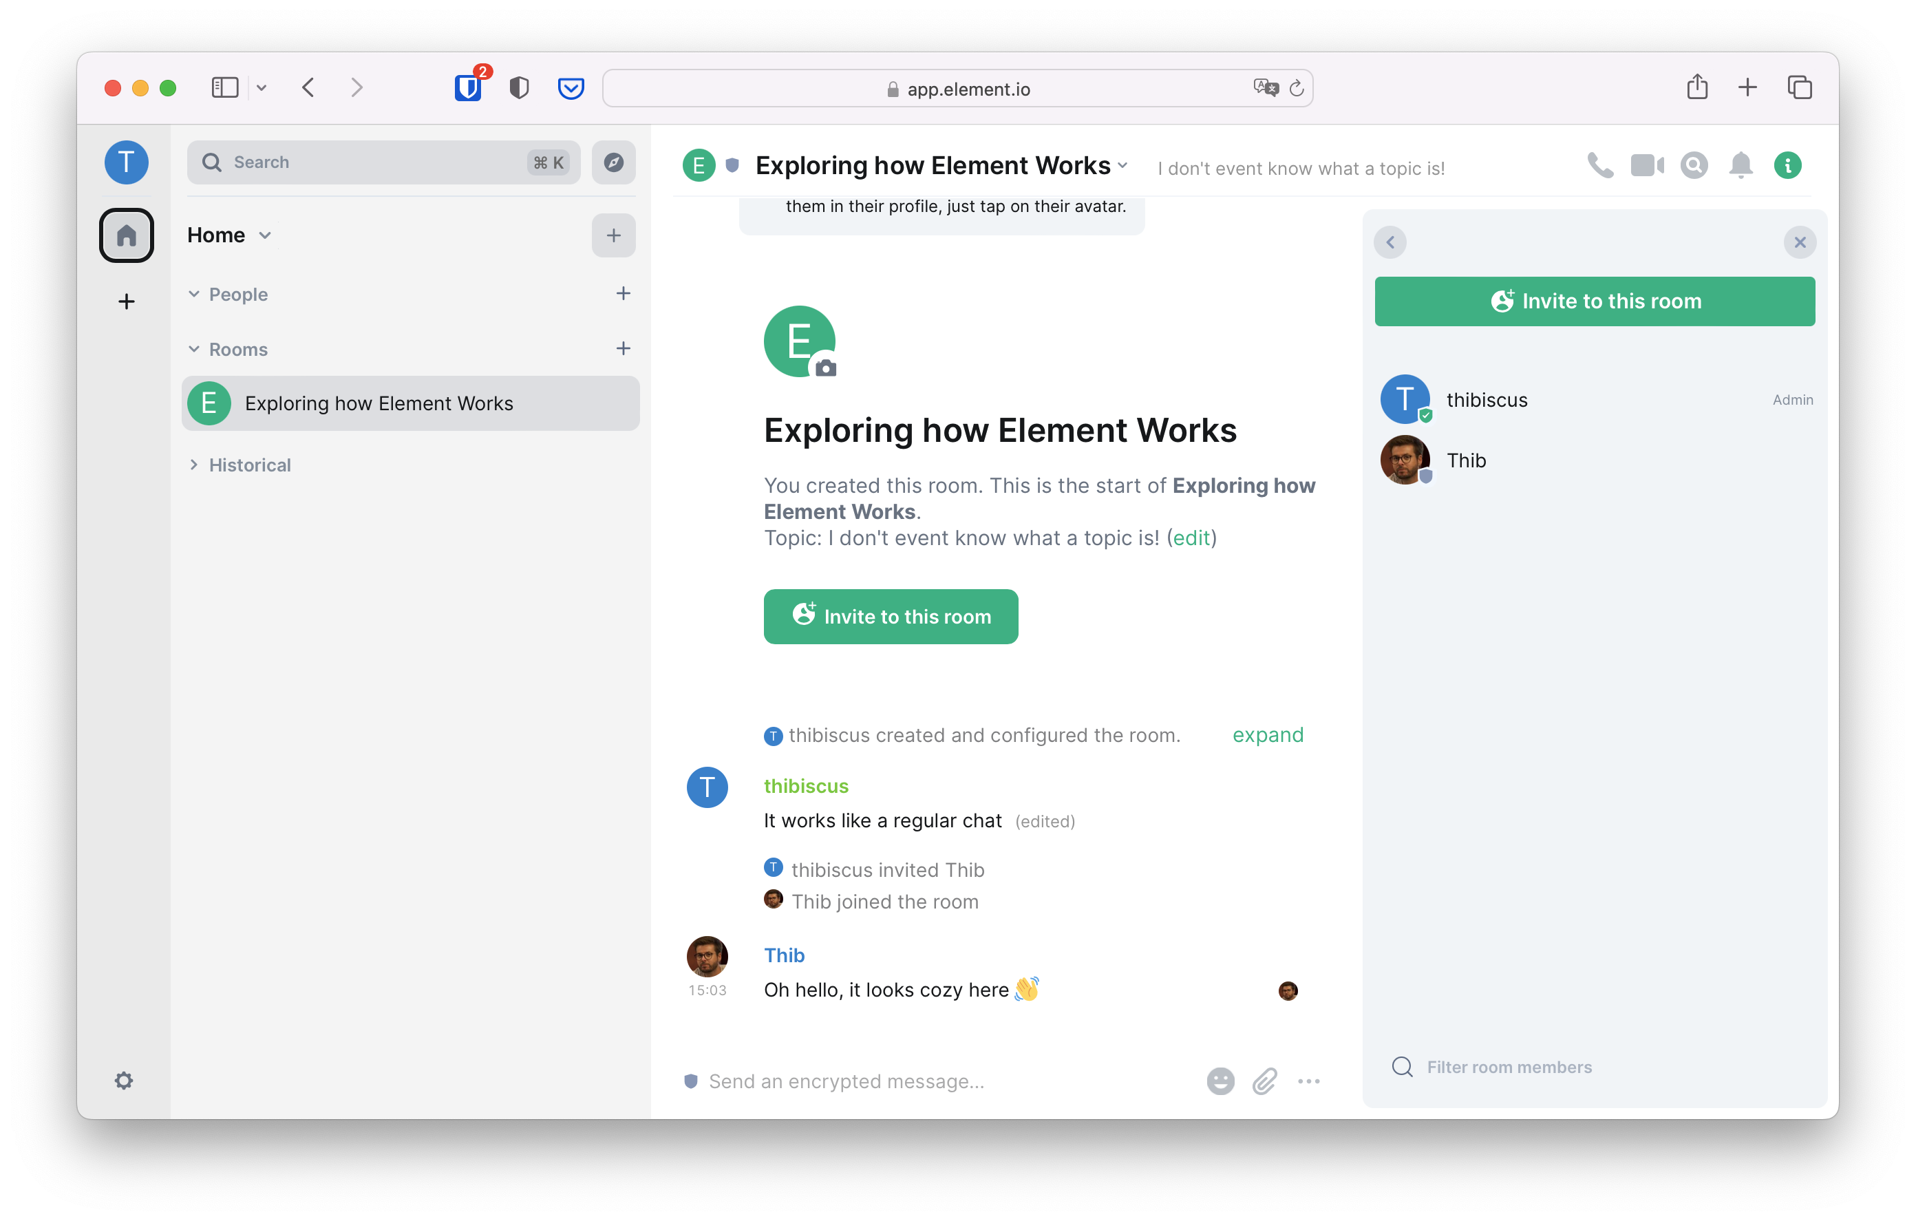The height and width of the screenshot is (1221, 1916).
Task: Select Exploring how Element Works room
Action: click(x=379, y=403)
